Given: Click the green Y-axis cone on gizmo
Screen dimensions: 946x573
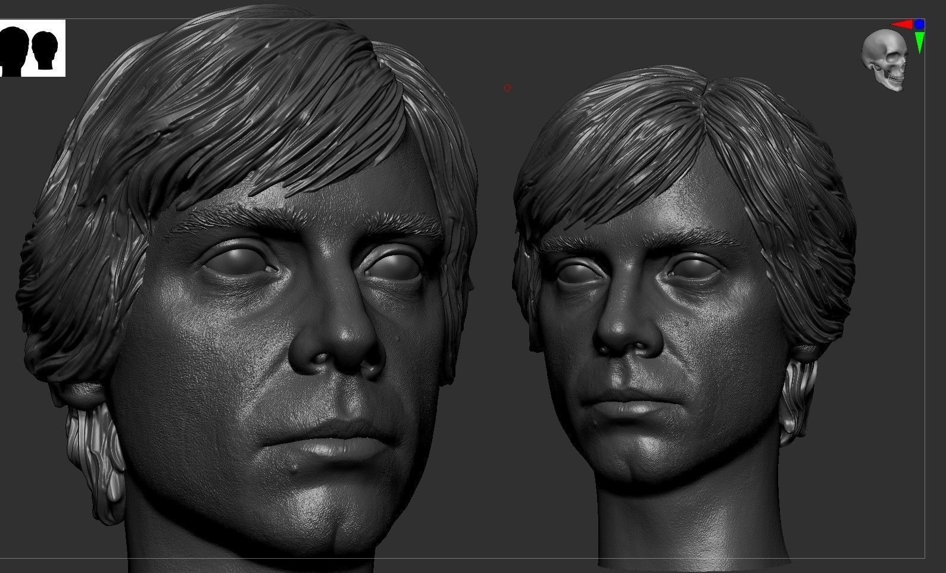Looking at the screenshot, I should (x=920, y=42).
